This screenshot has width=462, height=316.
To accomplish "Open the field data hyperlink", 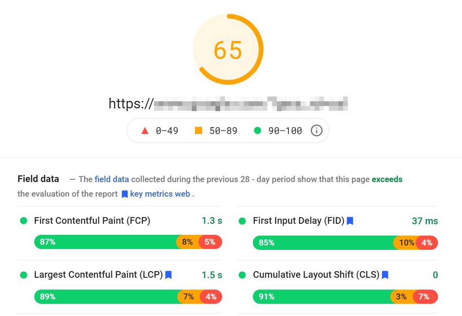I will (112, 179).
